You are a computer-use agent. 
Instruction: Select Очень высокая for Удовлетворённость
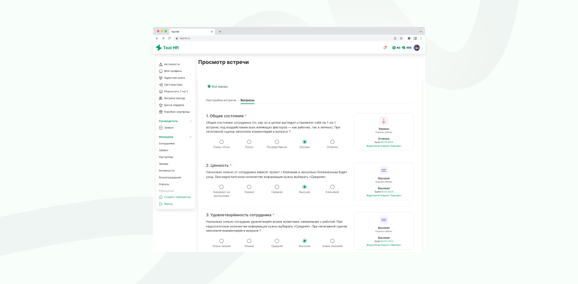tap(332, 241)
